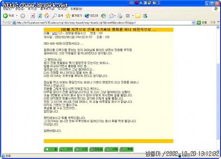221x159 pixels.
Task: Click the author name link
Action: [54, 33]
